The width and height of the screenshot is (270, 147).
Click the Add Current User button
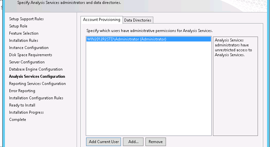click(103, 142)
